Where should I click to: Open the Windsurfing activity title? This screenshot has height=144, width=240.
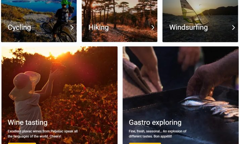[189, 28]
